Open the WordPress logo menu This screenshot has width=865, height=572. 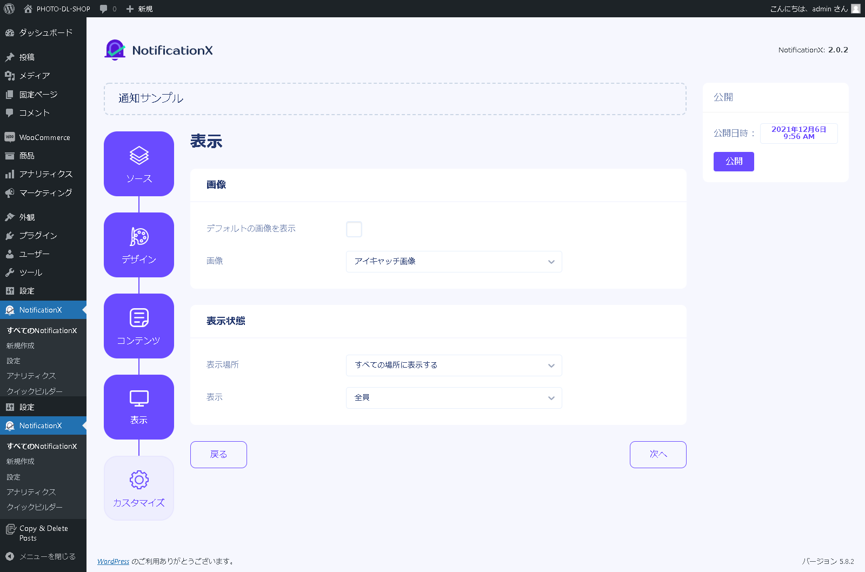(9, 9)
